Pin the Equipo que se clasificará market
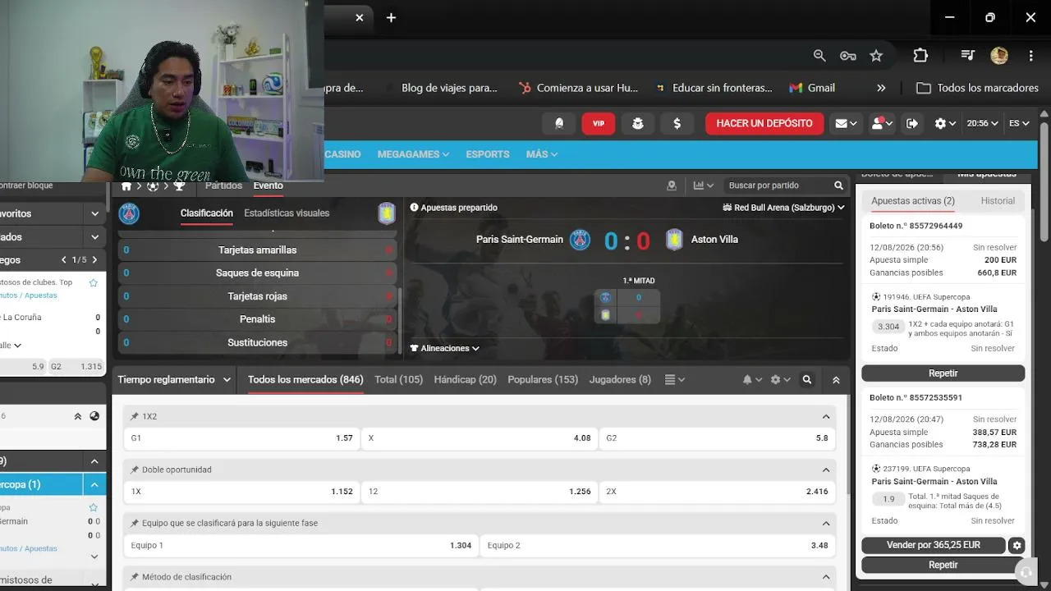 [x=135, y=523]
